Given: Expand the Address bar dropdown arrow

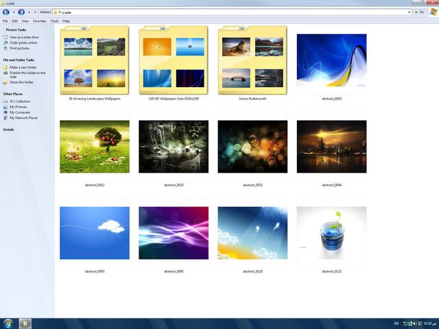Looking at the screenshot, I should (x=409, y=12).
